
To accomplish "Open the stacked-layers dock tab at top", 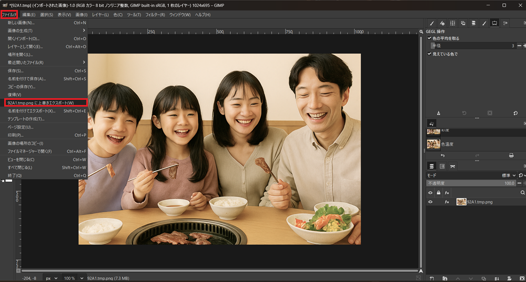I will coord(473,23).
